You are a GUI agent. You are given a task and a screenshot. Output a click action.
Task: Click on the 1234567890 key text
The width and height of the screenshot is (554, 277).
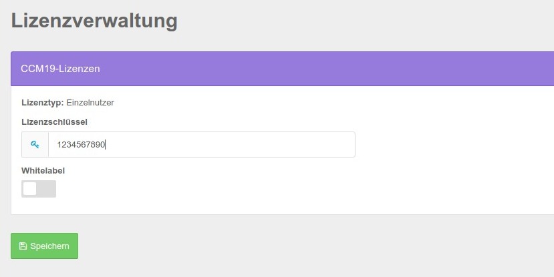pos(82,145)
